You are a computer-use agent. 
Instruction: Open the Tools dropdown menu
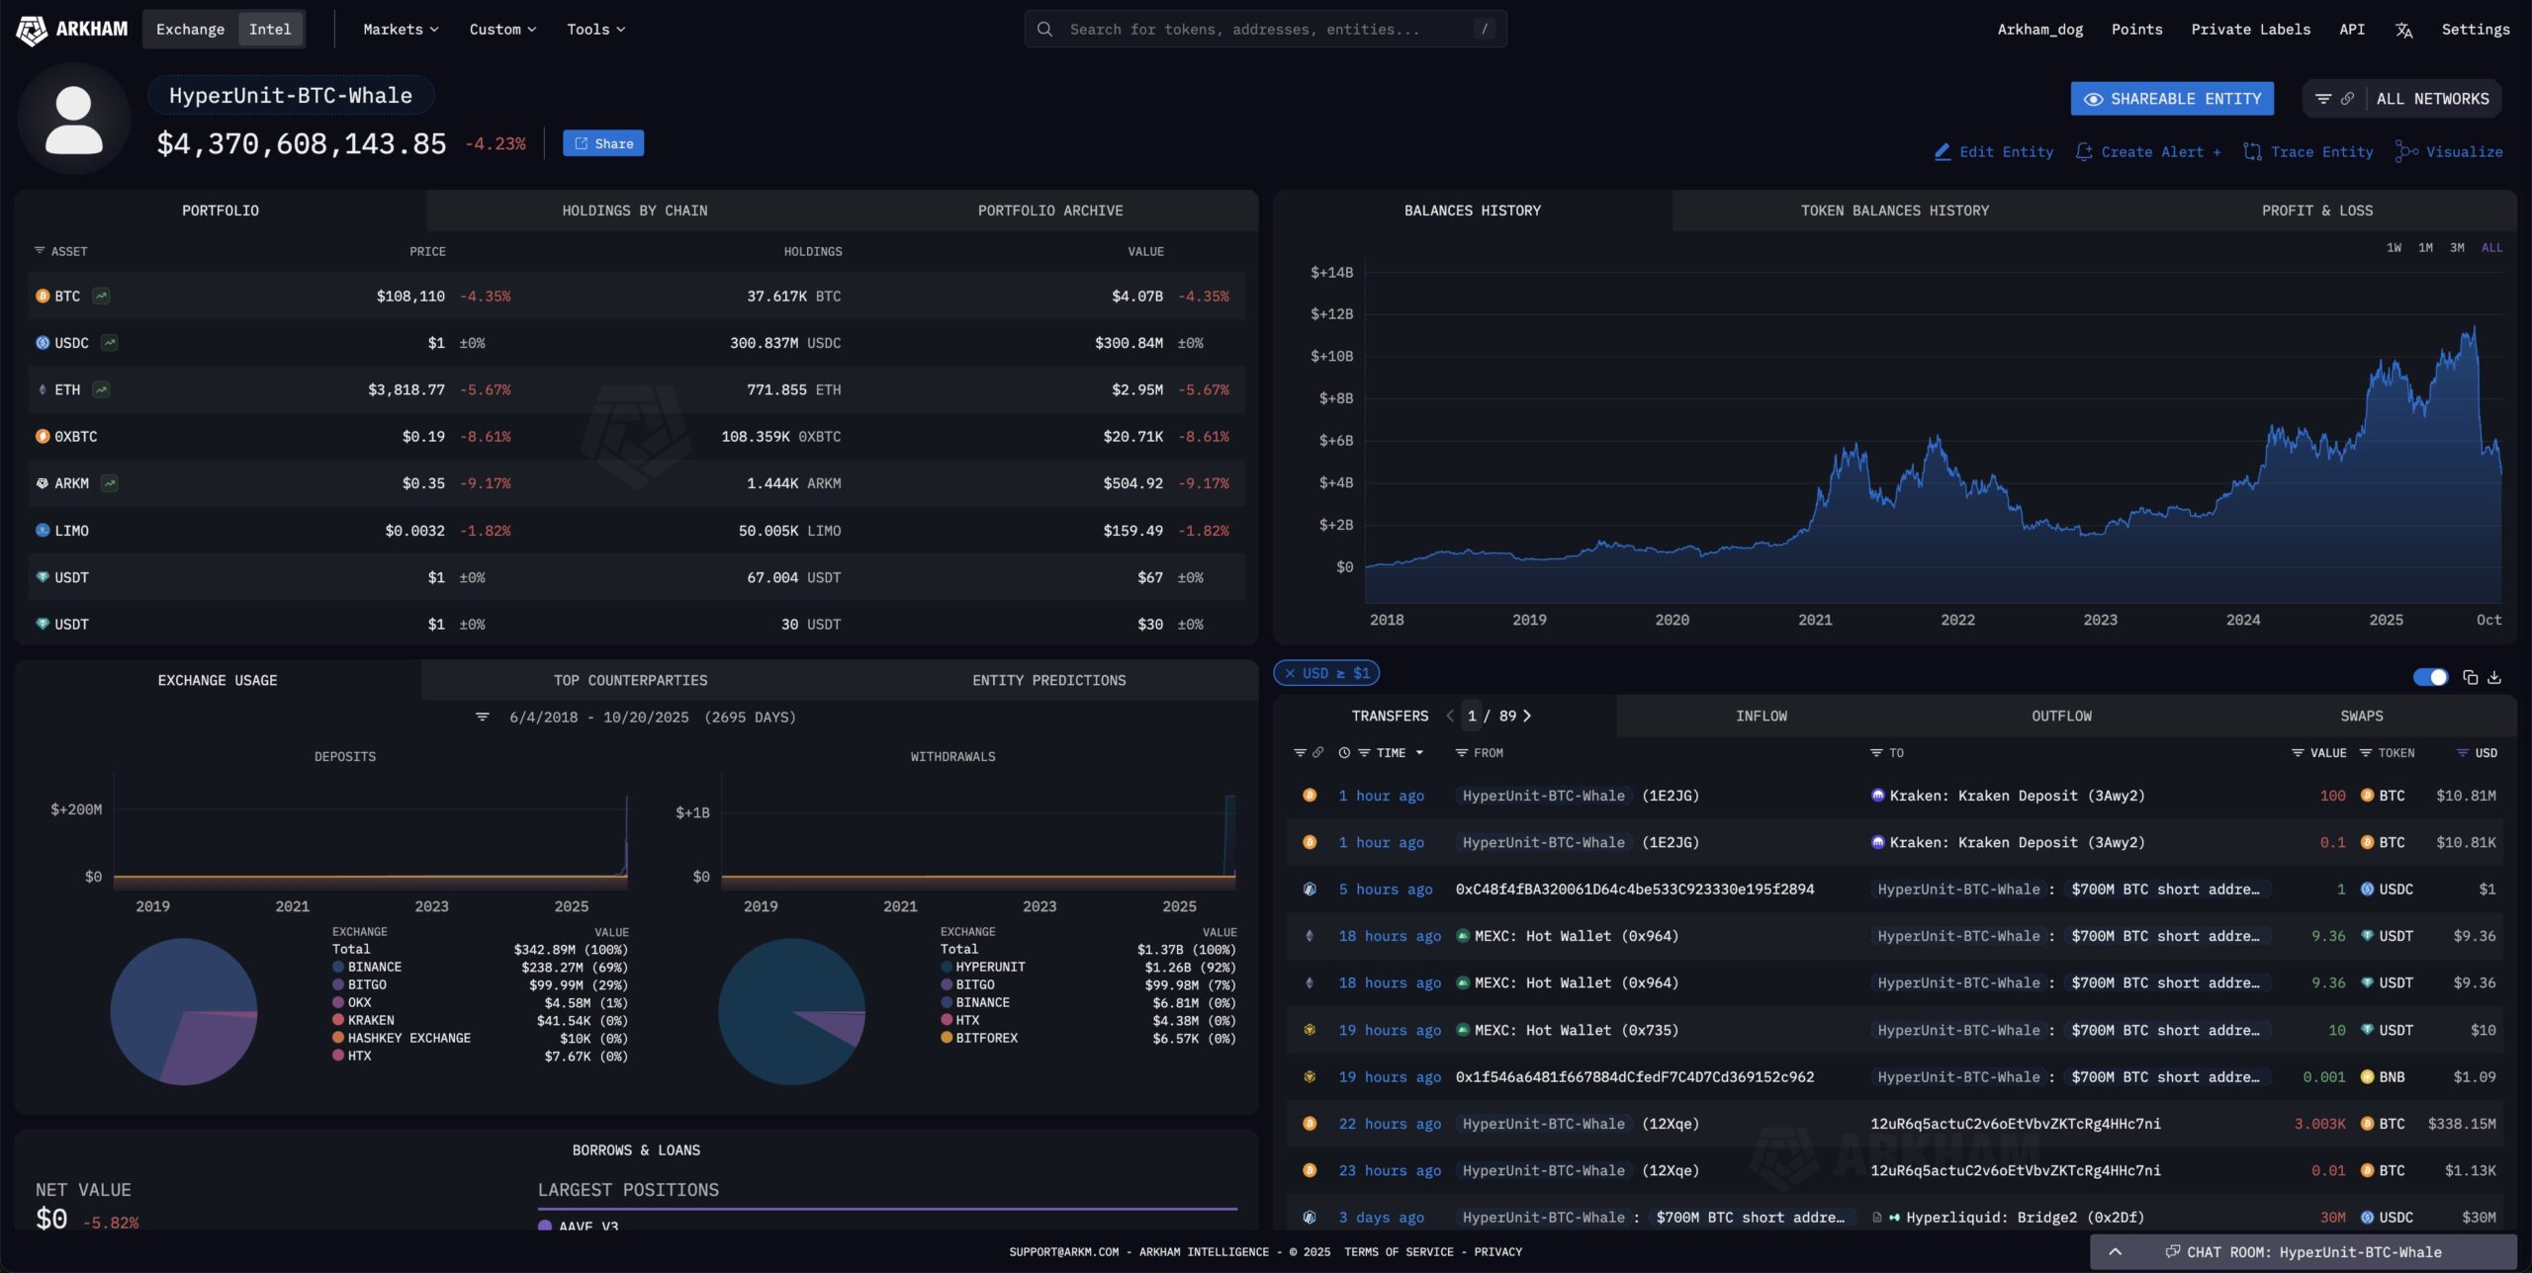595,30
